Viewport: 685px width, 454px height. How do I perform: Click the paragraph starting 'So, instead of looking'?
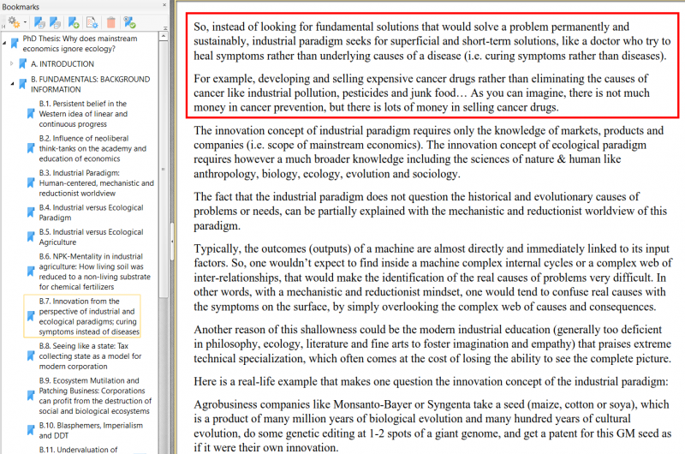pyautogui.click(x=432, y=41)
